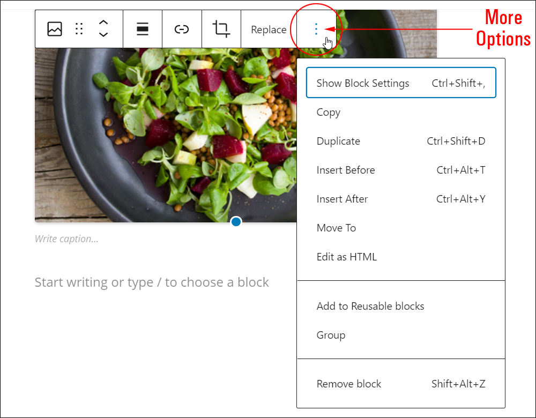Click Add to Reusable blocks

click(x=401, y=306)
